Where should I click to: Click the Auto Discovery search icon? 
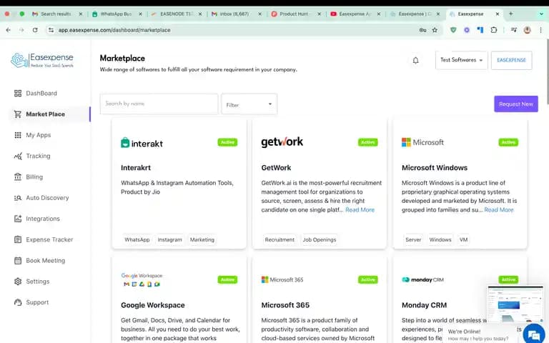(18, 198)
